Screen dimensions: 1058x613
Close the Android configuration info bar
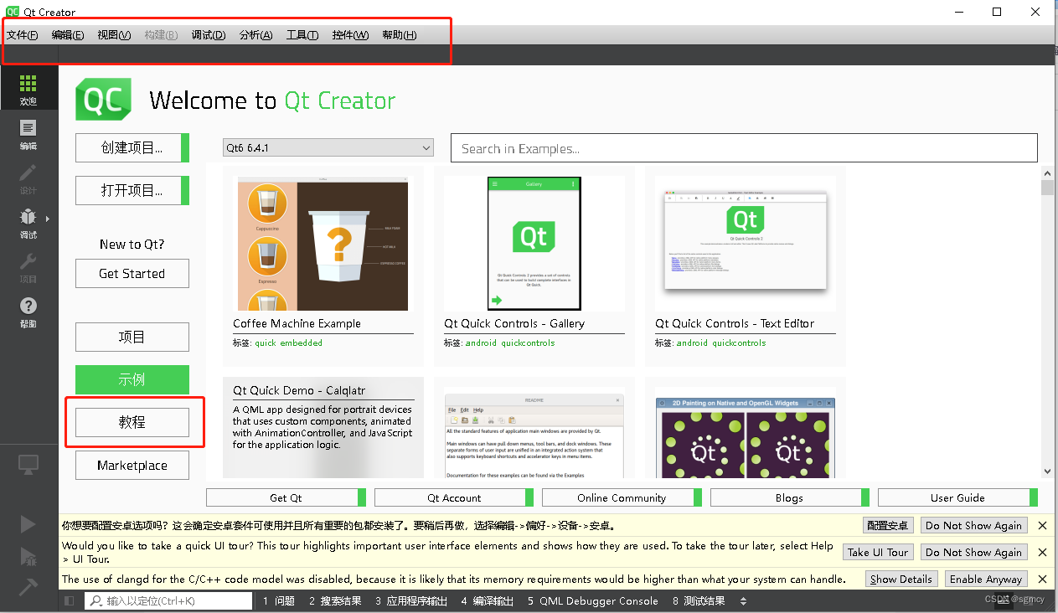tap(1042, 526)
